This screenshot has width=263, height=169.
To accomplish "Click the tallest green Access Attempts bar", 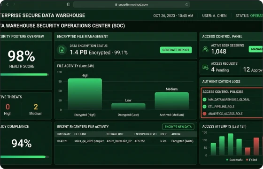I will click(x=231, y=145).
